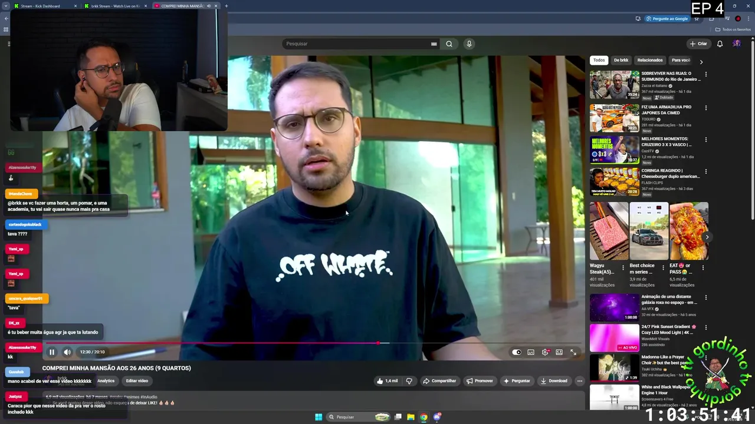The image size is (755, 424).
Task: Open MELHORES MOMENTOS CRUZEIRO x VASCO thumbnail
Action: tap(614, 150)
